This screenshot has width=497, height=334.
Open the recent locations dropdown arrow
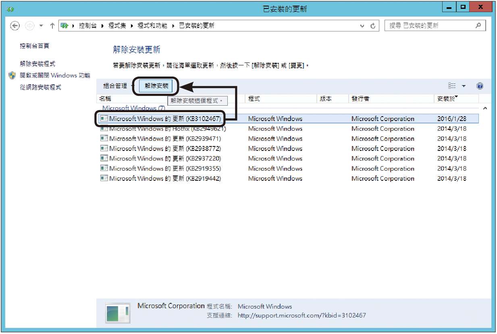[41, 26]
